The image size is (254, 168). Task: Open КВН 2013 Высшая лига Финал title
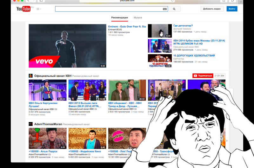tap(85, 105)
